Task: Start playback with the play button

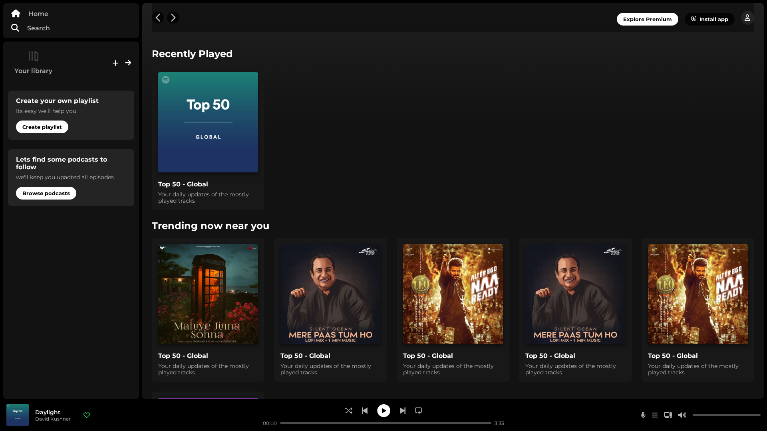Action: pos(384,411)
